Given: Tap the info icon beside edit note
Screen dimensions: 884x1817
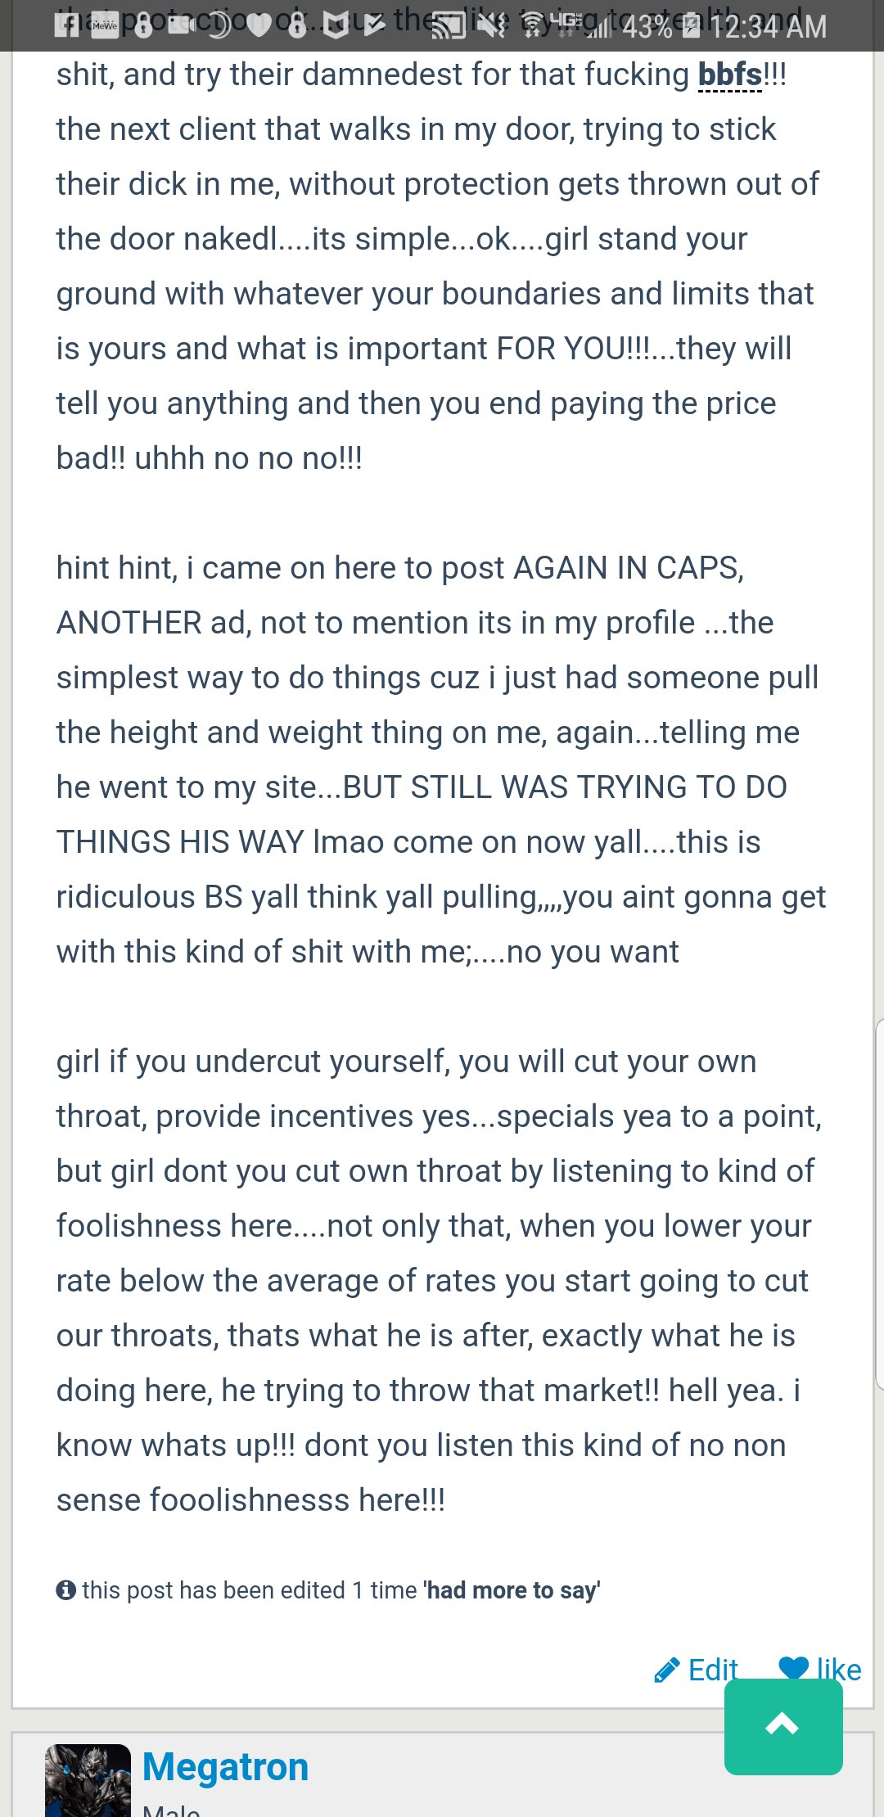Looking at the screenshot, I should [65, 1589].
